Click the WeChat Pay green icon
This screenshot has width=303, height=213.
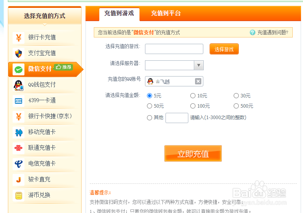(19, 69)
